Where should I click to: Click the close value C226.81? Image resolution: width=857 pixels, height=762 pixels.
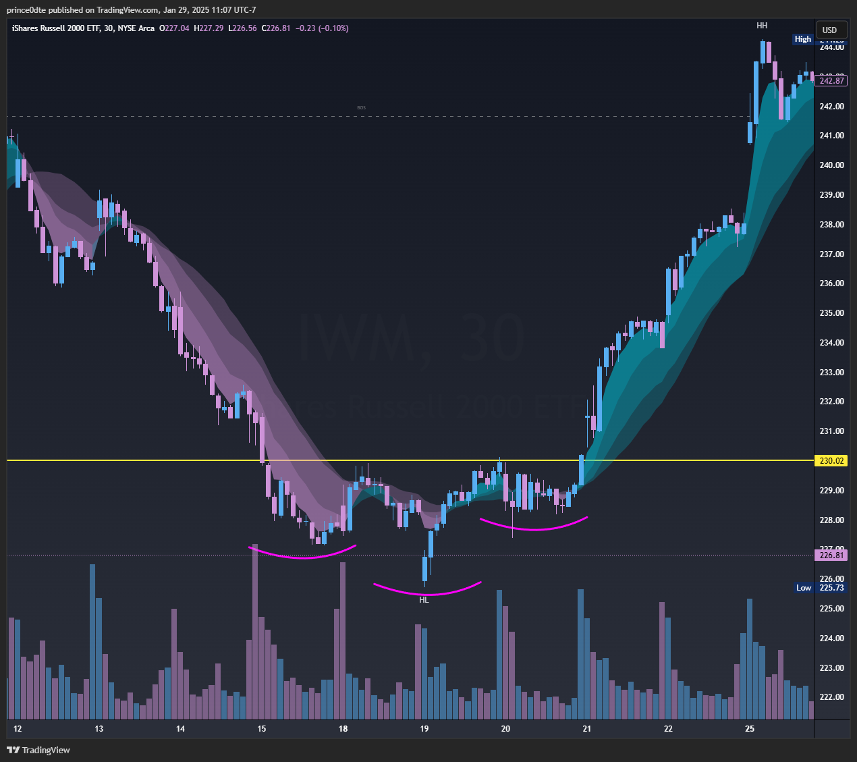coord(275,28)
